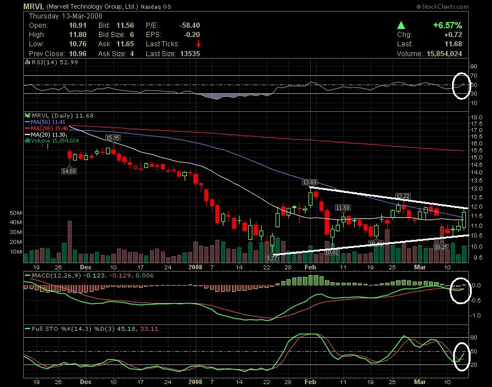
Task: Click the P/E value -58.40
Action: (190, 25)
